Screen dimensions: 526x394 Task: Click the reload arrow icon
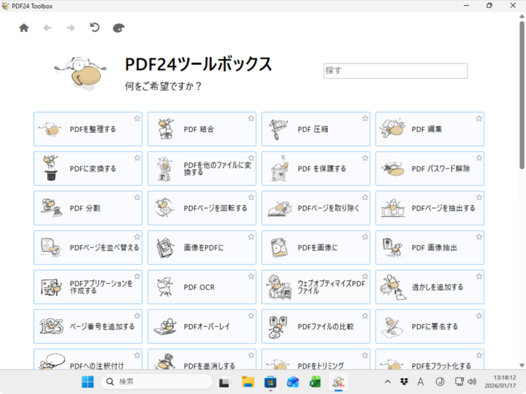coord(94,28)
